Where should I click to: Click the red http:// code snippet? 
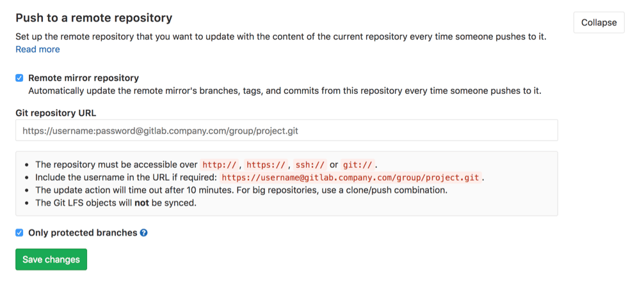click(x=220, y=164)
